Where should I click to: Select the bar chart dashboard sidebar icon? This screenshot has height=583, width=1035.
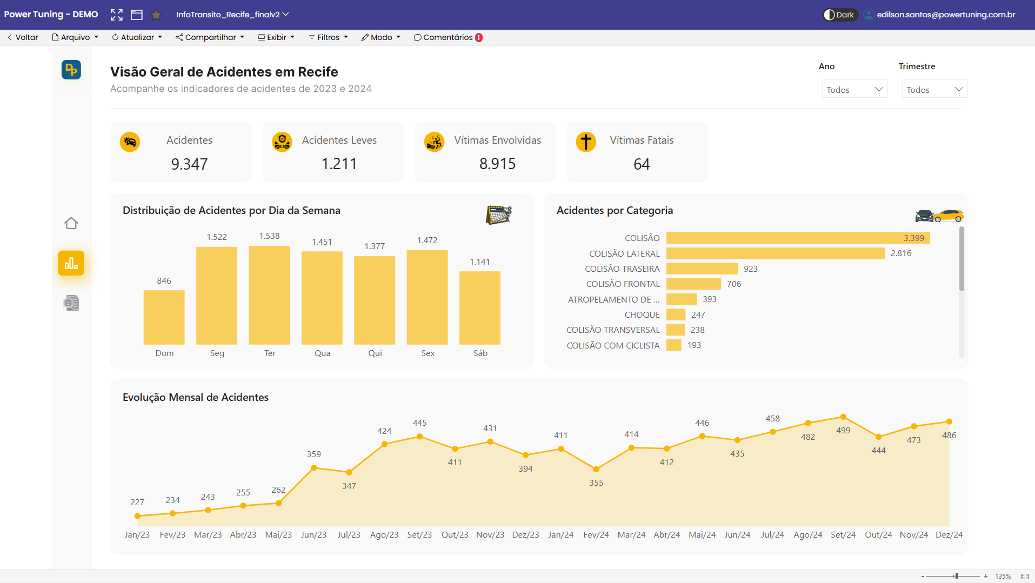pos(71,263)
